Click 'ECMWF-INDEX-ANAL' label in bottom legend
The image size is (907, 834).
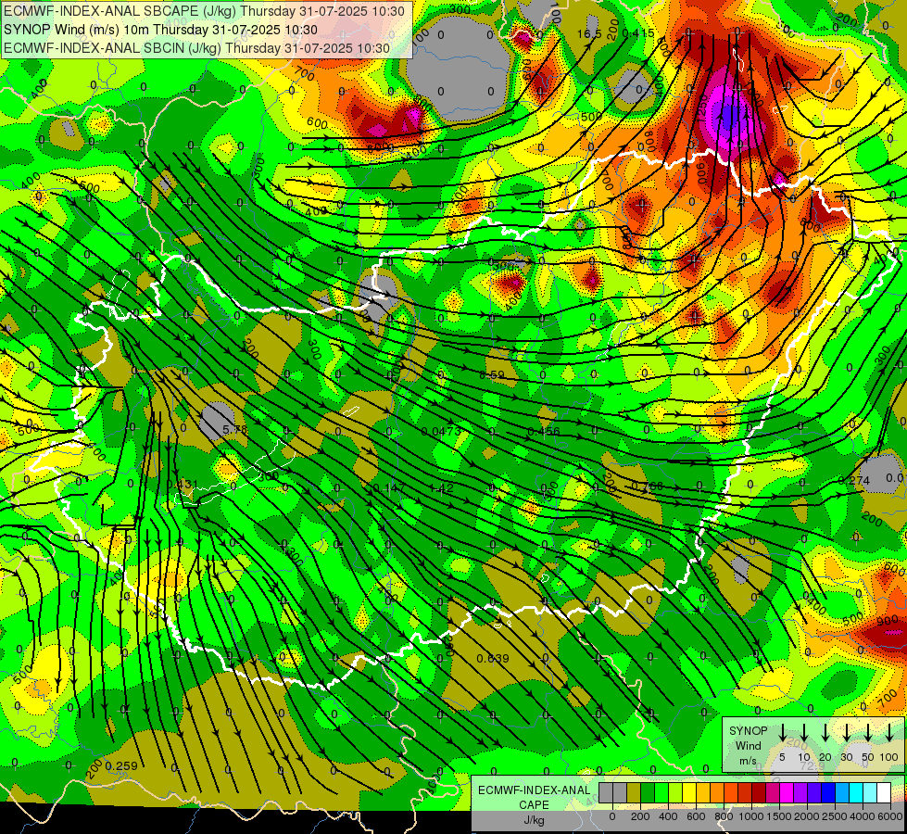pos(534,790)
